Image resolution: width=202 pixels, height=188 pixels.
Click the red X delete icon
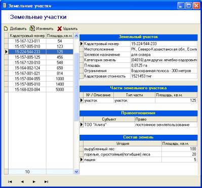[x=59, y=29]
